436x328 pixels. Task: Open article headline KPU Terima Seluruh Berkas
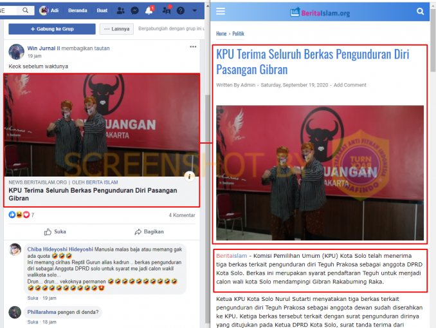click(313, 62)
